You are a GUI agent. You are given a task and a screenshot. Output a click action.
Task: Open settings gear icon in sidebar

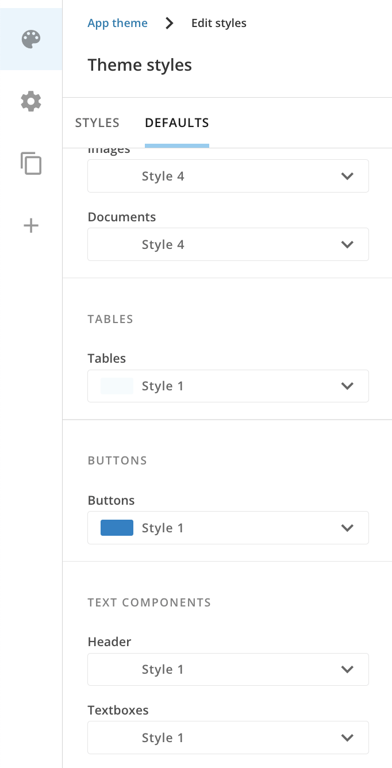31,101
